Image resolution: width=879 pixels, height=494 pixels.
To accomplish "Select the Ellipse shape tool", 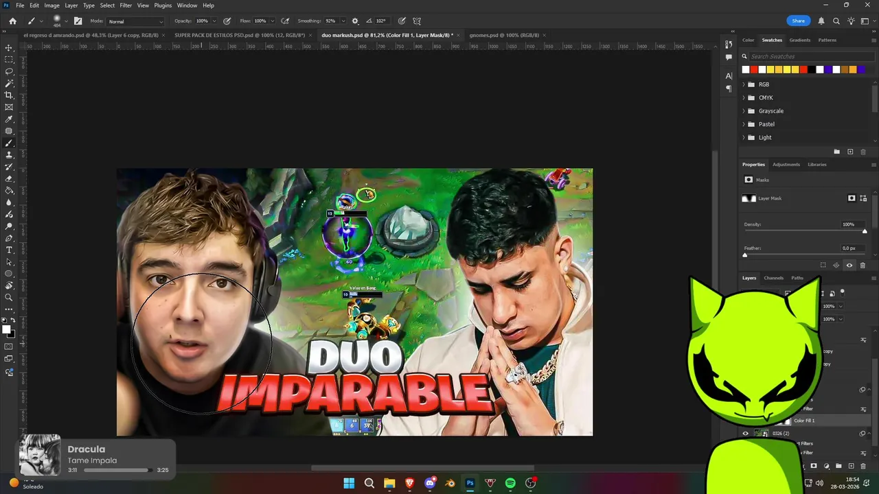I will pyautogui.click(x=9, y=274).
